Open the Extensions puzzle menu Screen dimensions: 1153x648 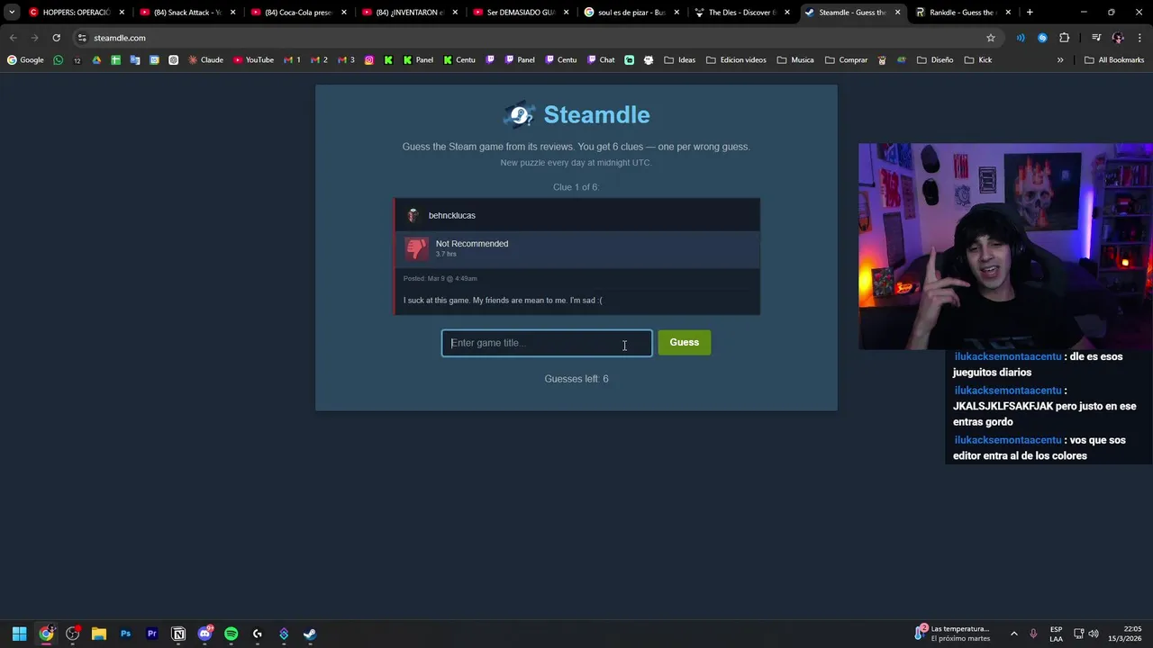point(1065,38)
